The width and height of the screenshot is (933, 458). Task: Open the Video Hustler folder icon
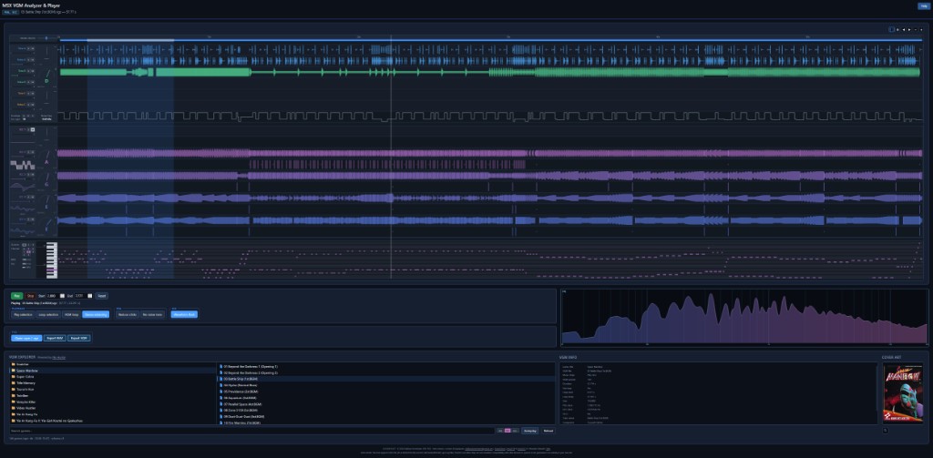13,408
